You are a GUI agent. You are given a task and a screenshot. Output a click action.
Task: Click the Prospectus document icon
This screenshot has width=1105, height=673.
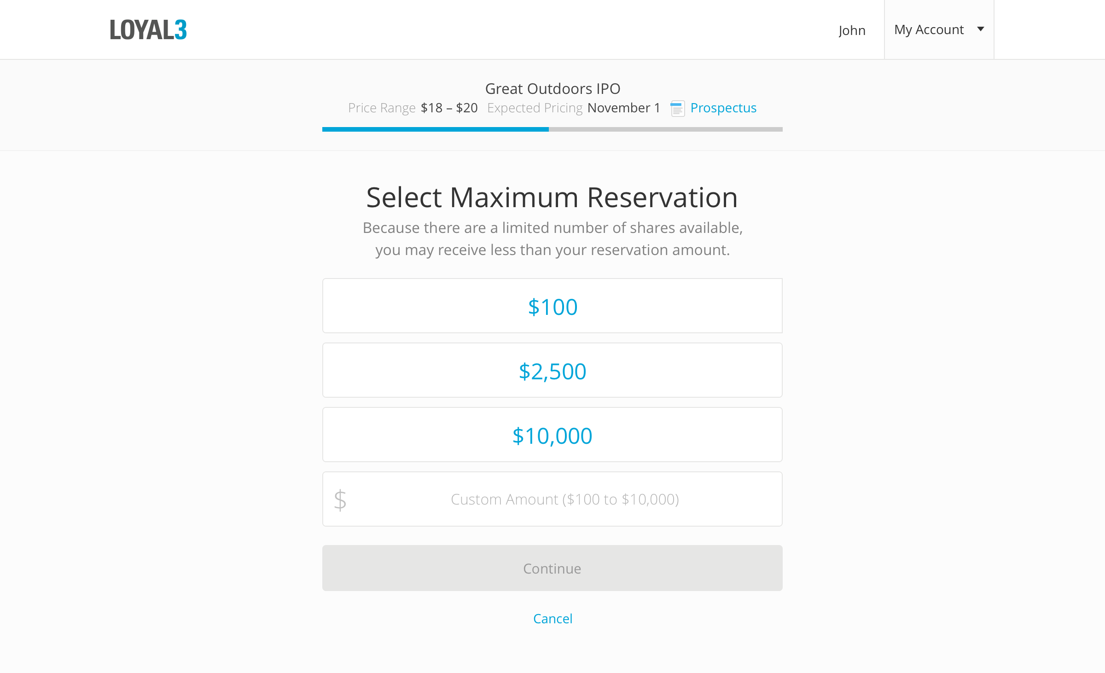pyautogui.click(x=677, y=109)
